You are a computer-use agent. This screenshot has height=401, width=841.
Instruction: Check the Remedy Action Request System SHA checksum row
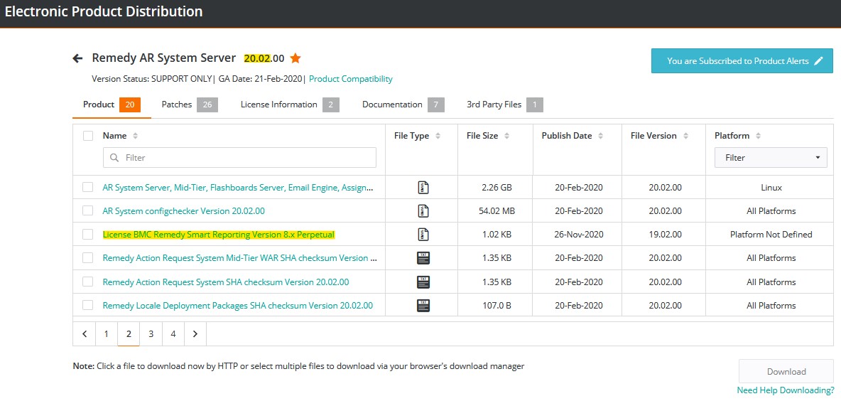[x=87, y=282]
